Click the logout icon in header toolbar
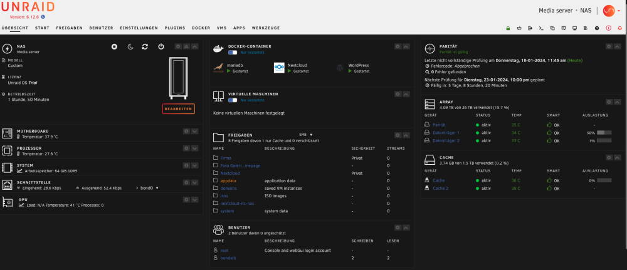The width and height of the screenshot is (627, 270). (530, 28)
